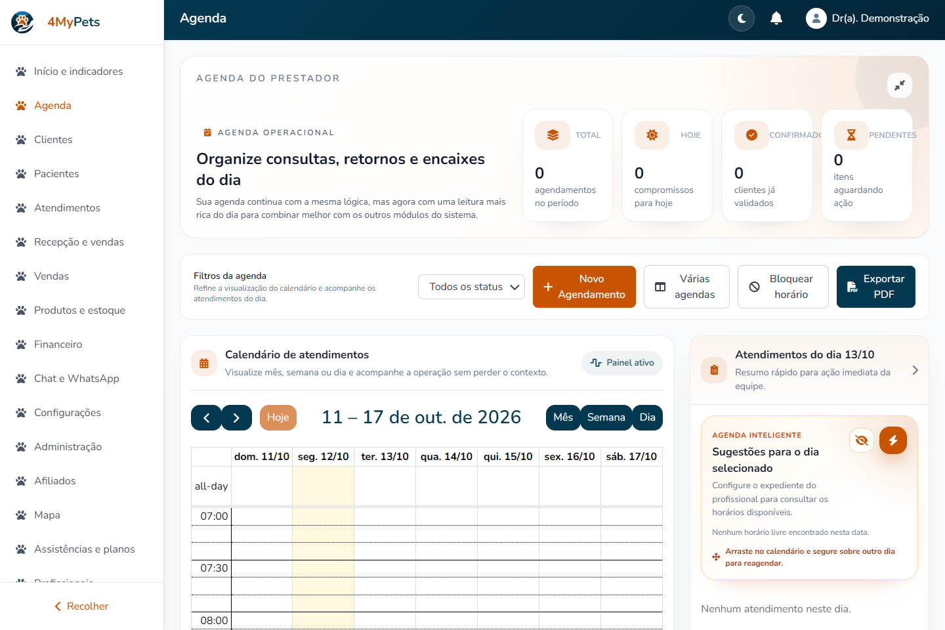This screenshot has width=945, height=630.
Task: Open notifications bell
Action: [x=776, y=18]
